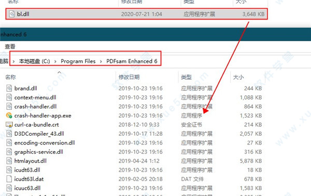This screenshot has height=196, width=311.
Task: Click the htmlayout.dll file icon
Action: (9, 161)
